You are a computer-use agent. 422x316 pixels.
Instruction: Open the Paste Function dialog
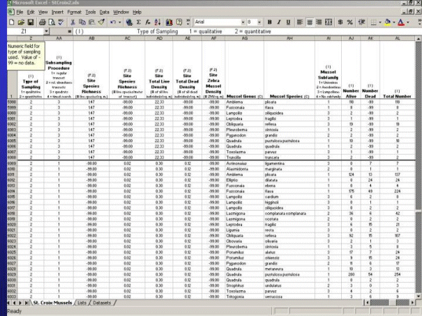(148, 22)
